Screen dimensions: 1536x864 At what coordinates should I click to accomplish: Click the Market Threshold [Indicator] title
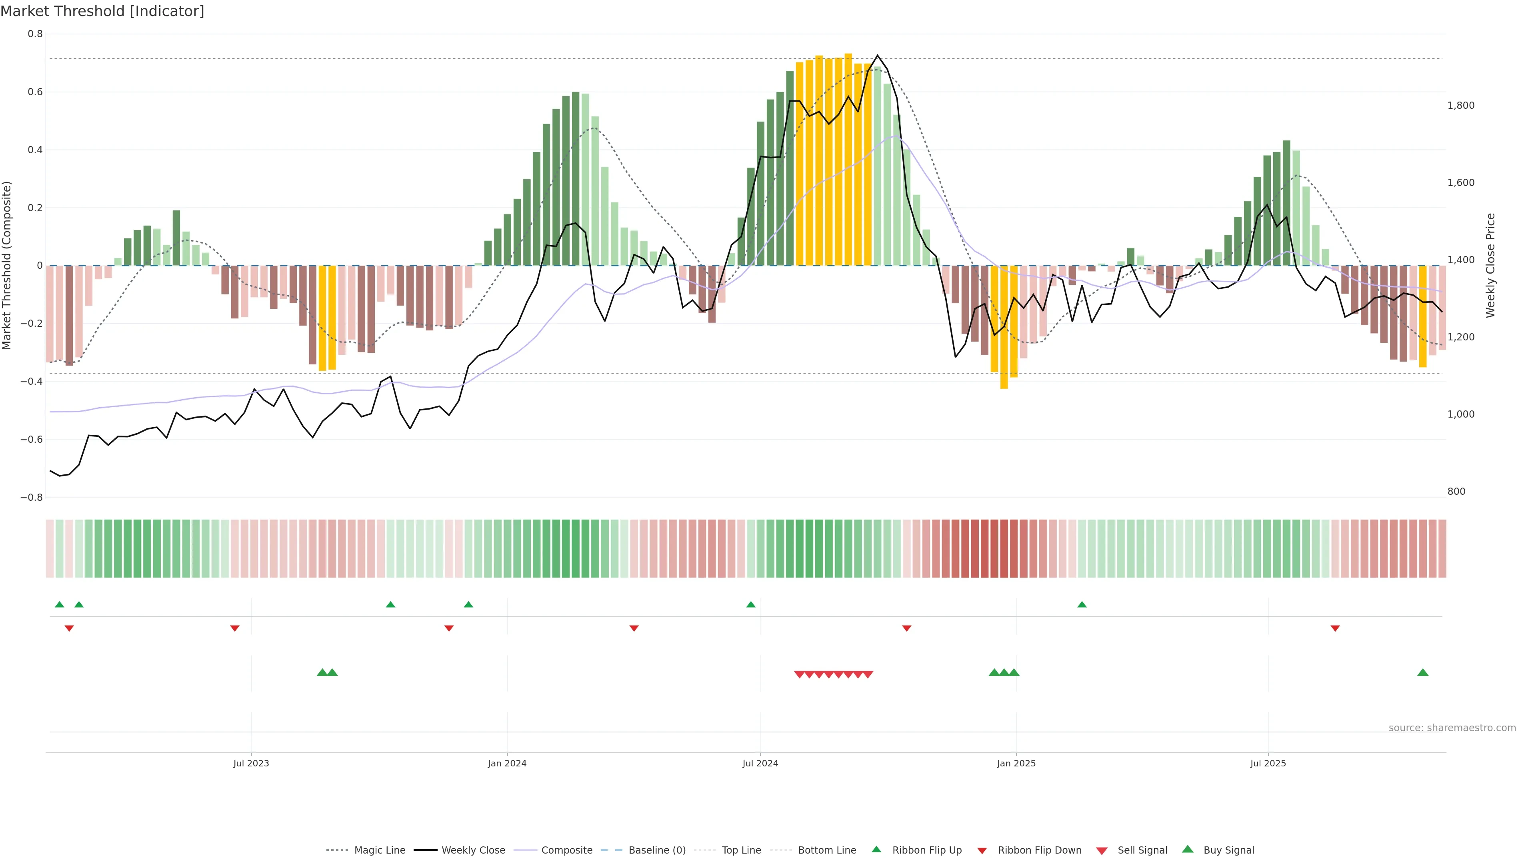coord(102,11)
